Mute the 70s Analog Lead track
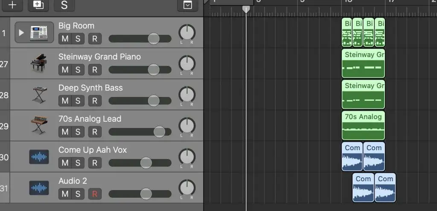 [65, 132]
